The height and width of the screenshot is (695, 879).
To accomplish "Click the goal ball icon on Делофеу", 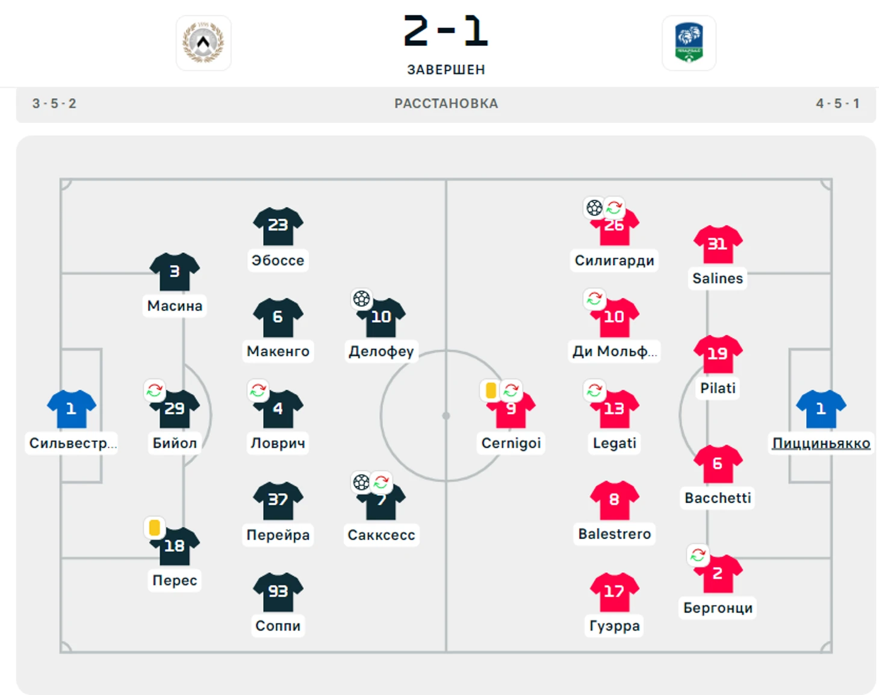I will 361,298.
